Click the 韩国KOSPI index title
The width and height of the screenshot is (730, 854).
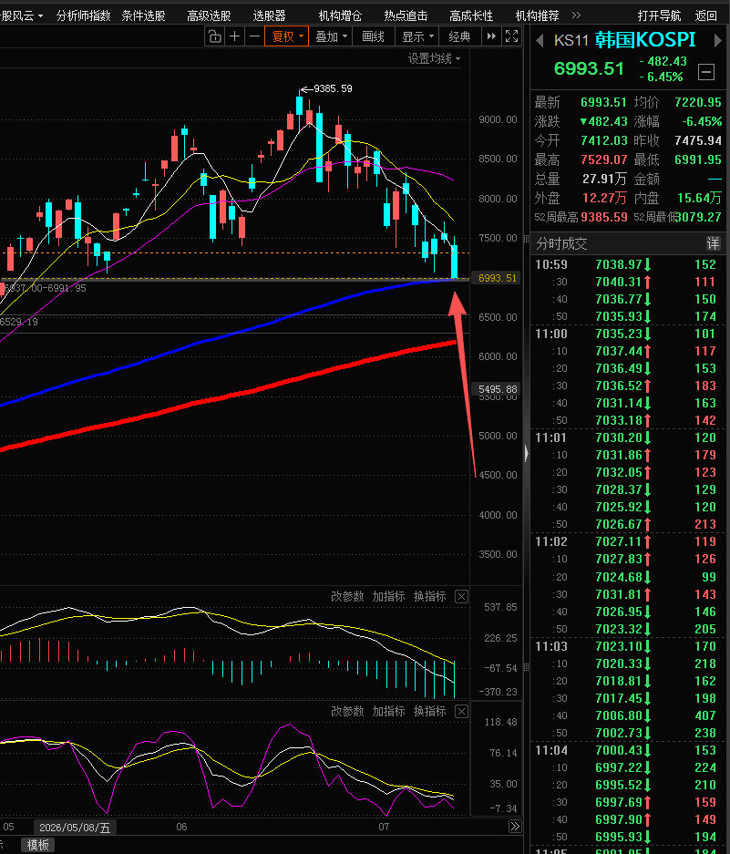[645, 40]
